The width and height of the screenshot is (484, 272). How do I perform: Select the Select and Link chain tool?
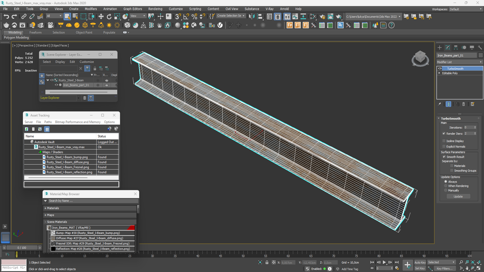(24, 17)
